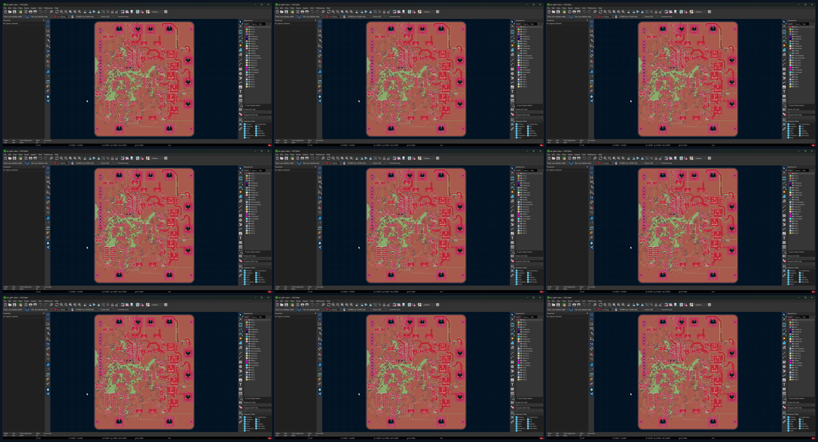Click New board icon in top-center window toolbar
818x442 pixels.
(x=277, y=11)
